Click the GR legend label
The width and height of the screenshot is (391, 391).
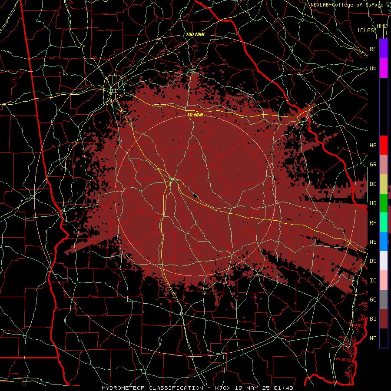(x=373, y=165)
